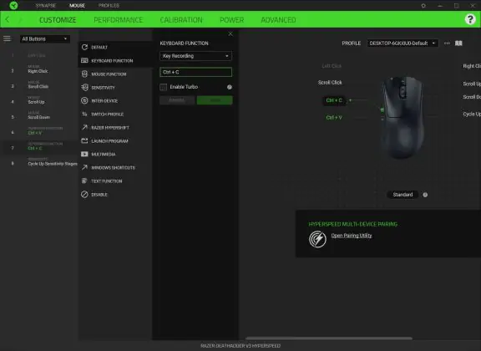The height and width of the screenshot is (351, 481).
Task: Click the horizontal scrollbar at the bottom
Action: pos(329,338)
